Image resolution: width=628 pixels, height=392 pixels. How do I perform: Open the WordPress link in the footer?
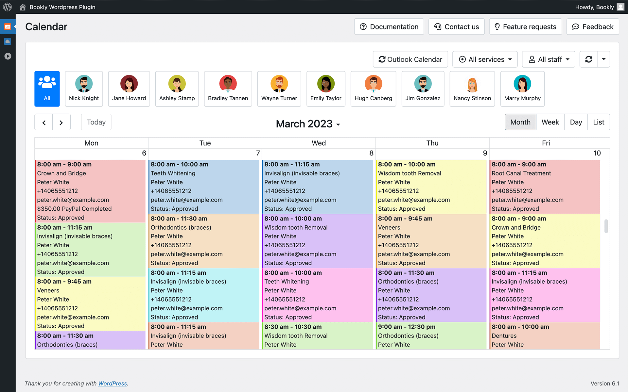(x=113, y=383)
